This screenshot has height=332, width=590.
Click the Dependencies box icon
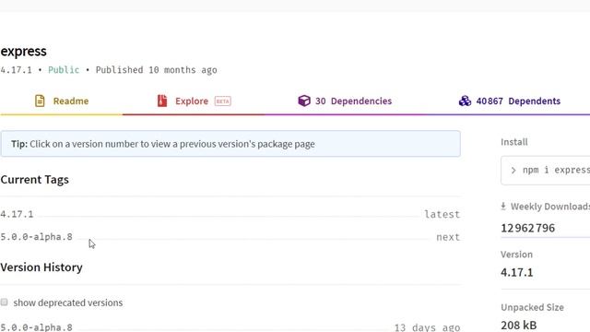[x=304, y=101]
